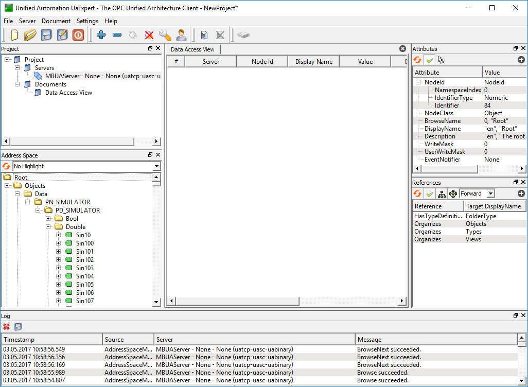Enable the hierarchical references view icon
Viewport: 528px width, 387px height.
coord(442,193)
